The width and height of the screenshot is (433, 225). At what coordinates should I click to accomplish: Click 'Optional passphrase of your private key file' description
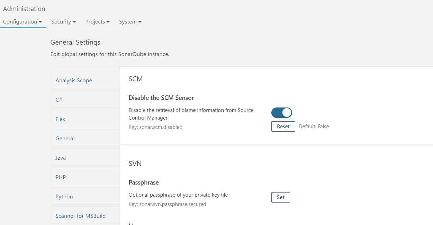pos(178,195)
